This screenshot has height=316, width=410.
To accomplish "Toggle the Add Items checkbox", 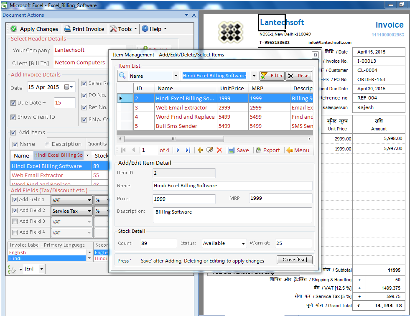I will point(13,133).
